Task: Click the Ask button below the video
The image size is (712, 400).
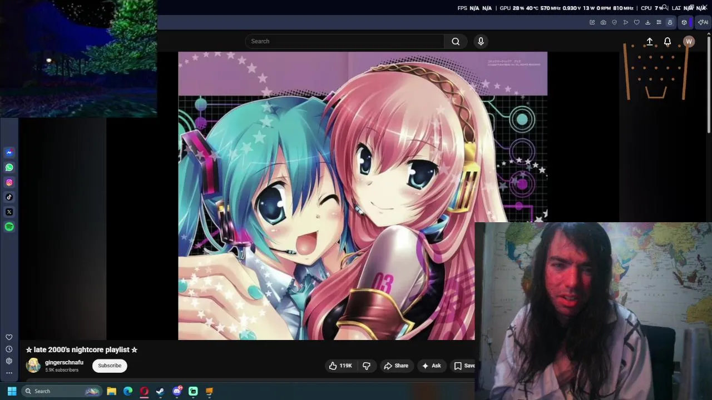Action: 431,366
